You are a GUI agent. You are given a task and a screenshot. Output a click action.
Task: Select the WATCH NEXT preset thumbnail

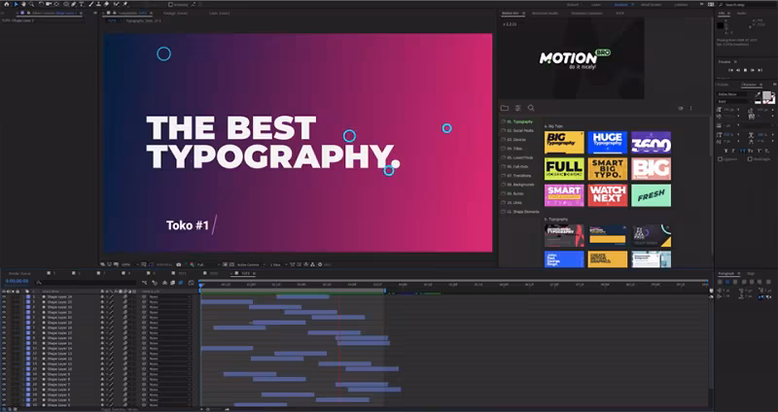[607, 195]
